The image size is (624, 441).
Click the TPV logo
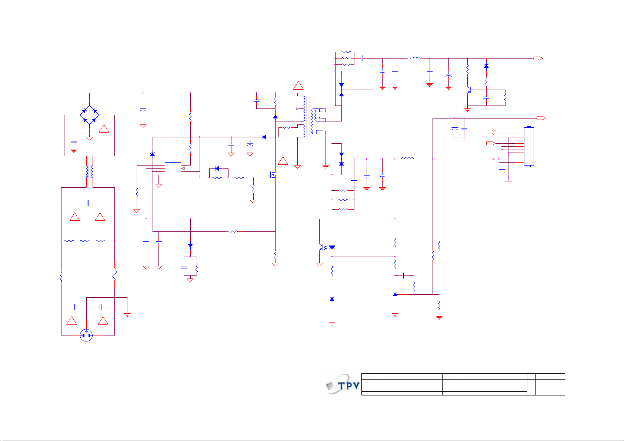pyautogui.click(x=343, y=385)
